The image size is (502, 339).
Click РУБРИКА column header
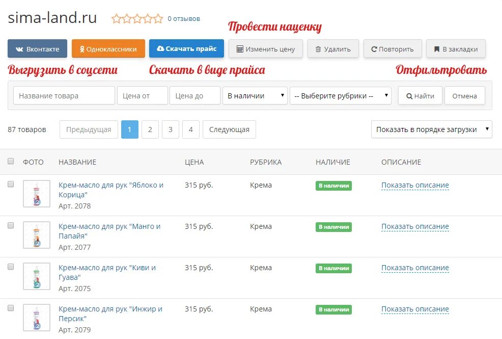click(266, 162)
